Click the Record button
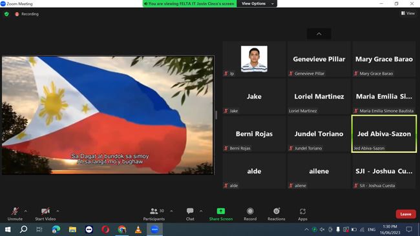 pyautogui.click(x=250, y=214)
